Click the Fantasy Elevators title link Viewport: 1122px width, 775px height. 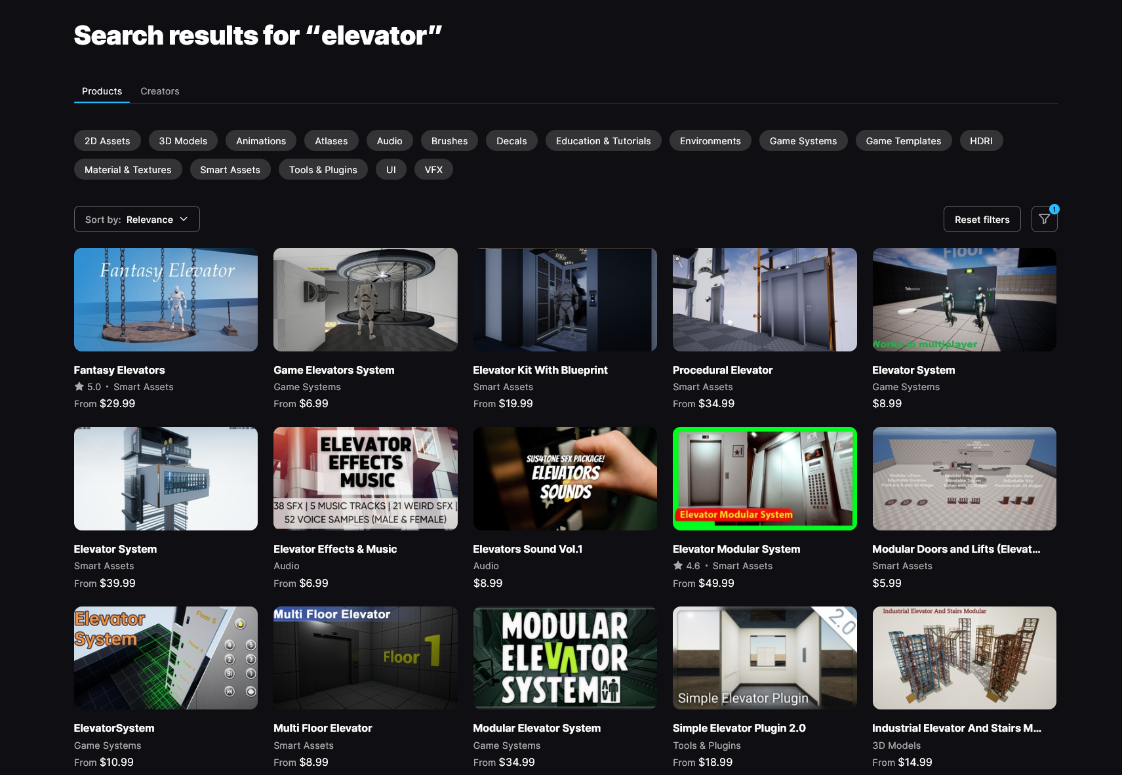(x=119, y=370)
